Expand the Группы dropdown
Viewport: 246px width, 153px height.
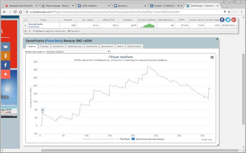point(74,31)
